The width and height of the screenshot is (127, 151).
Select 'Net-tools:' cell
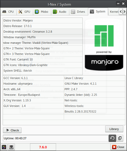[95, 100]
